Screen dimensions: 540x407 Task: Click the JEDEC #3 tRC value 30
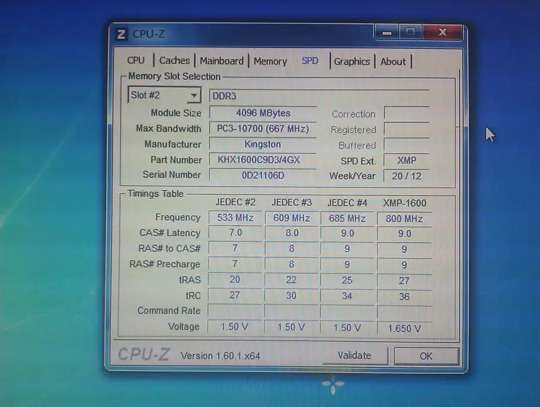point(292,296)
